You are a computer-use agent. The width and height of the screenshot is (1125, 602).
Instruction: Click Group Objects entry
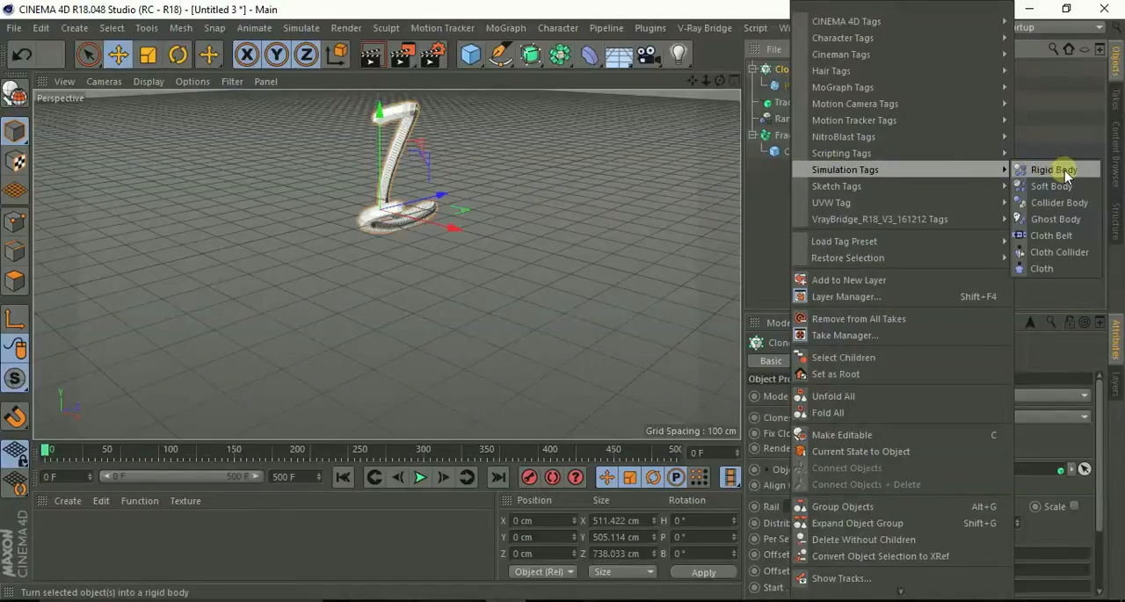904,507
